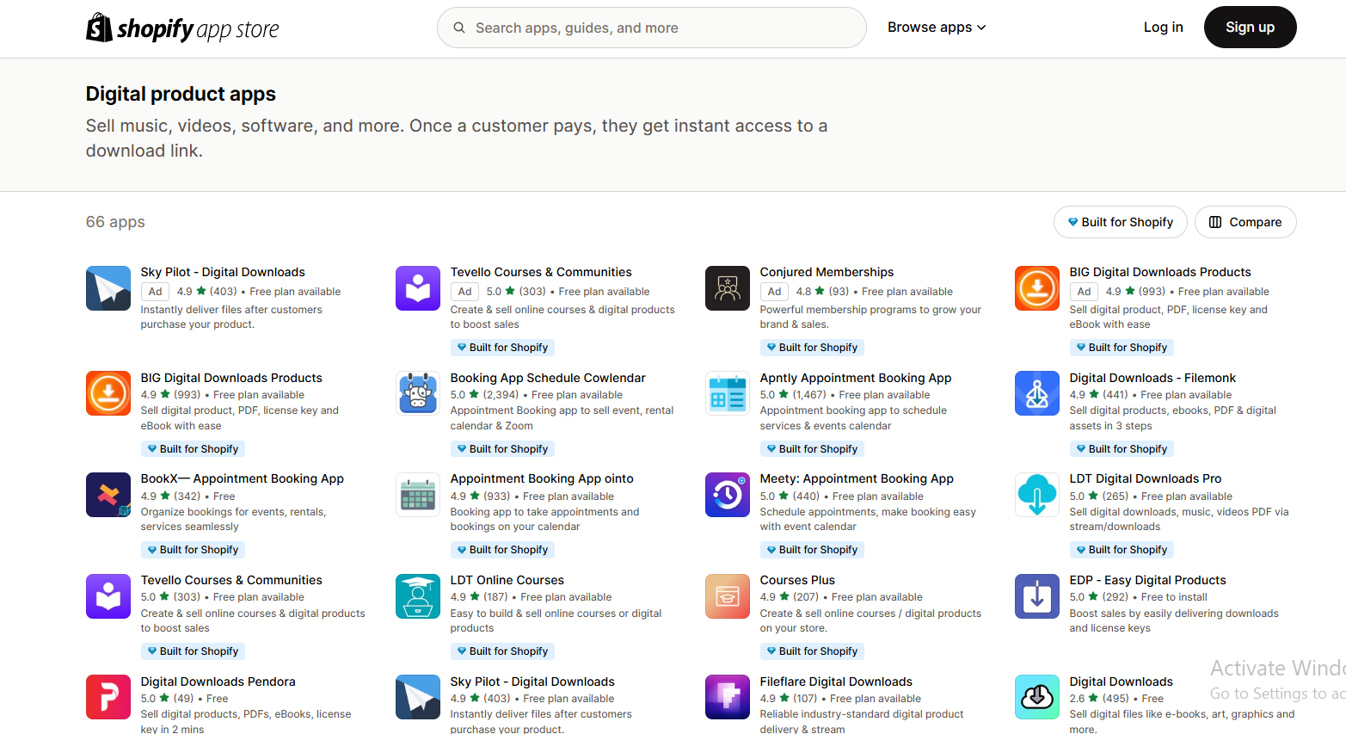Click Built for Shopify badge under Conjured Memberships

(813, 348)
